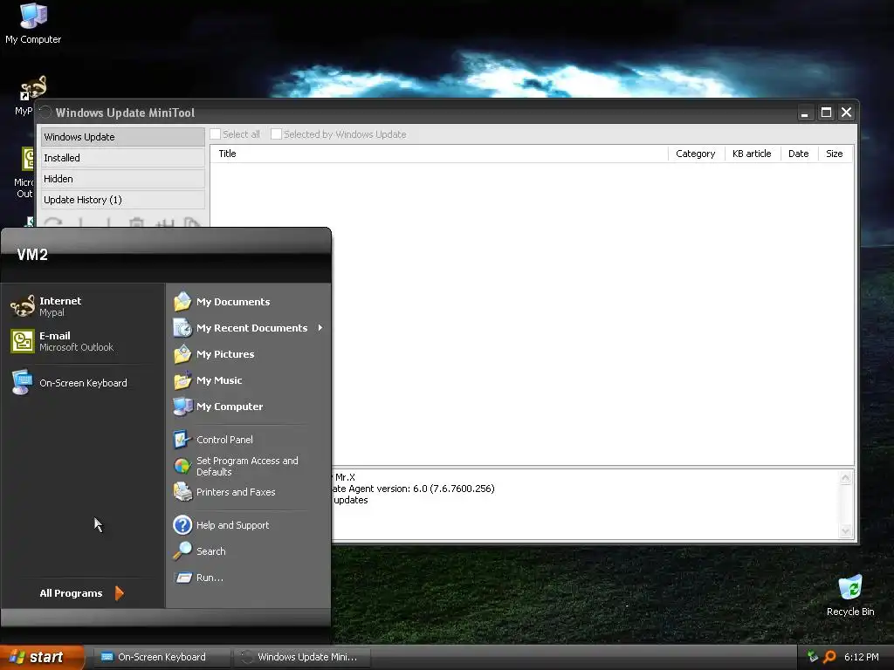Screen dimensions: 894x670
Task: Tick Selected by Windows Update checkbox
Action: click(276, 134)
